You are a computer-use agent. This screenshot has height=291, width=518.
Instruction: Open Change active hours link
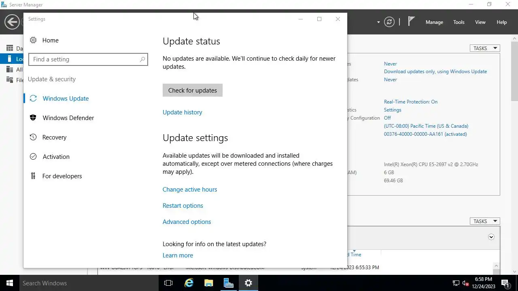(x=190, y=190)
